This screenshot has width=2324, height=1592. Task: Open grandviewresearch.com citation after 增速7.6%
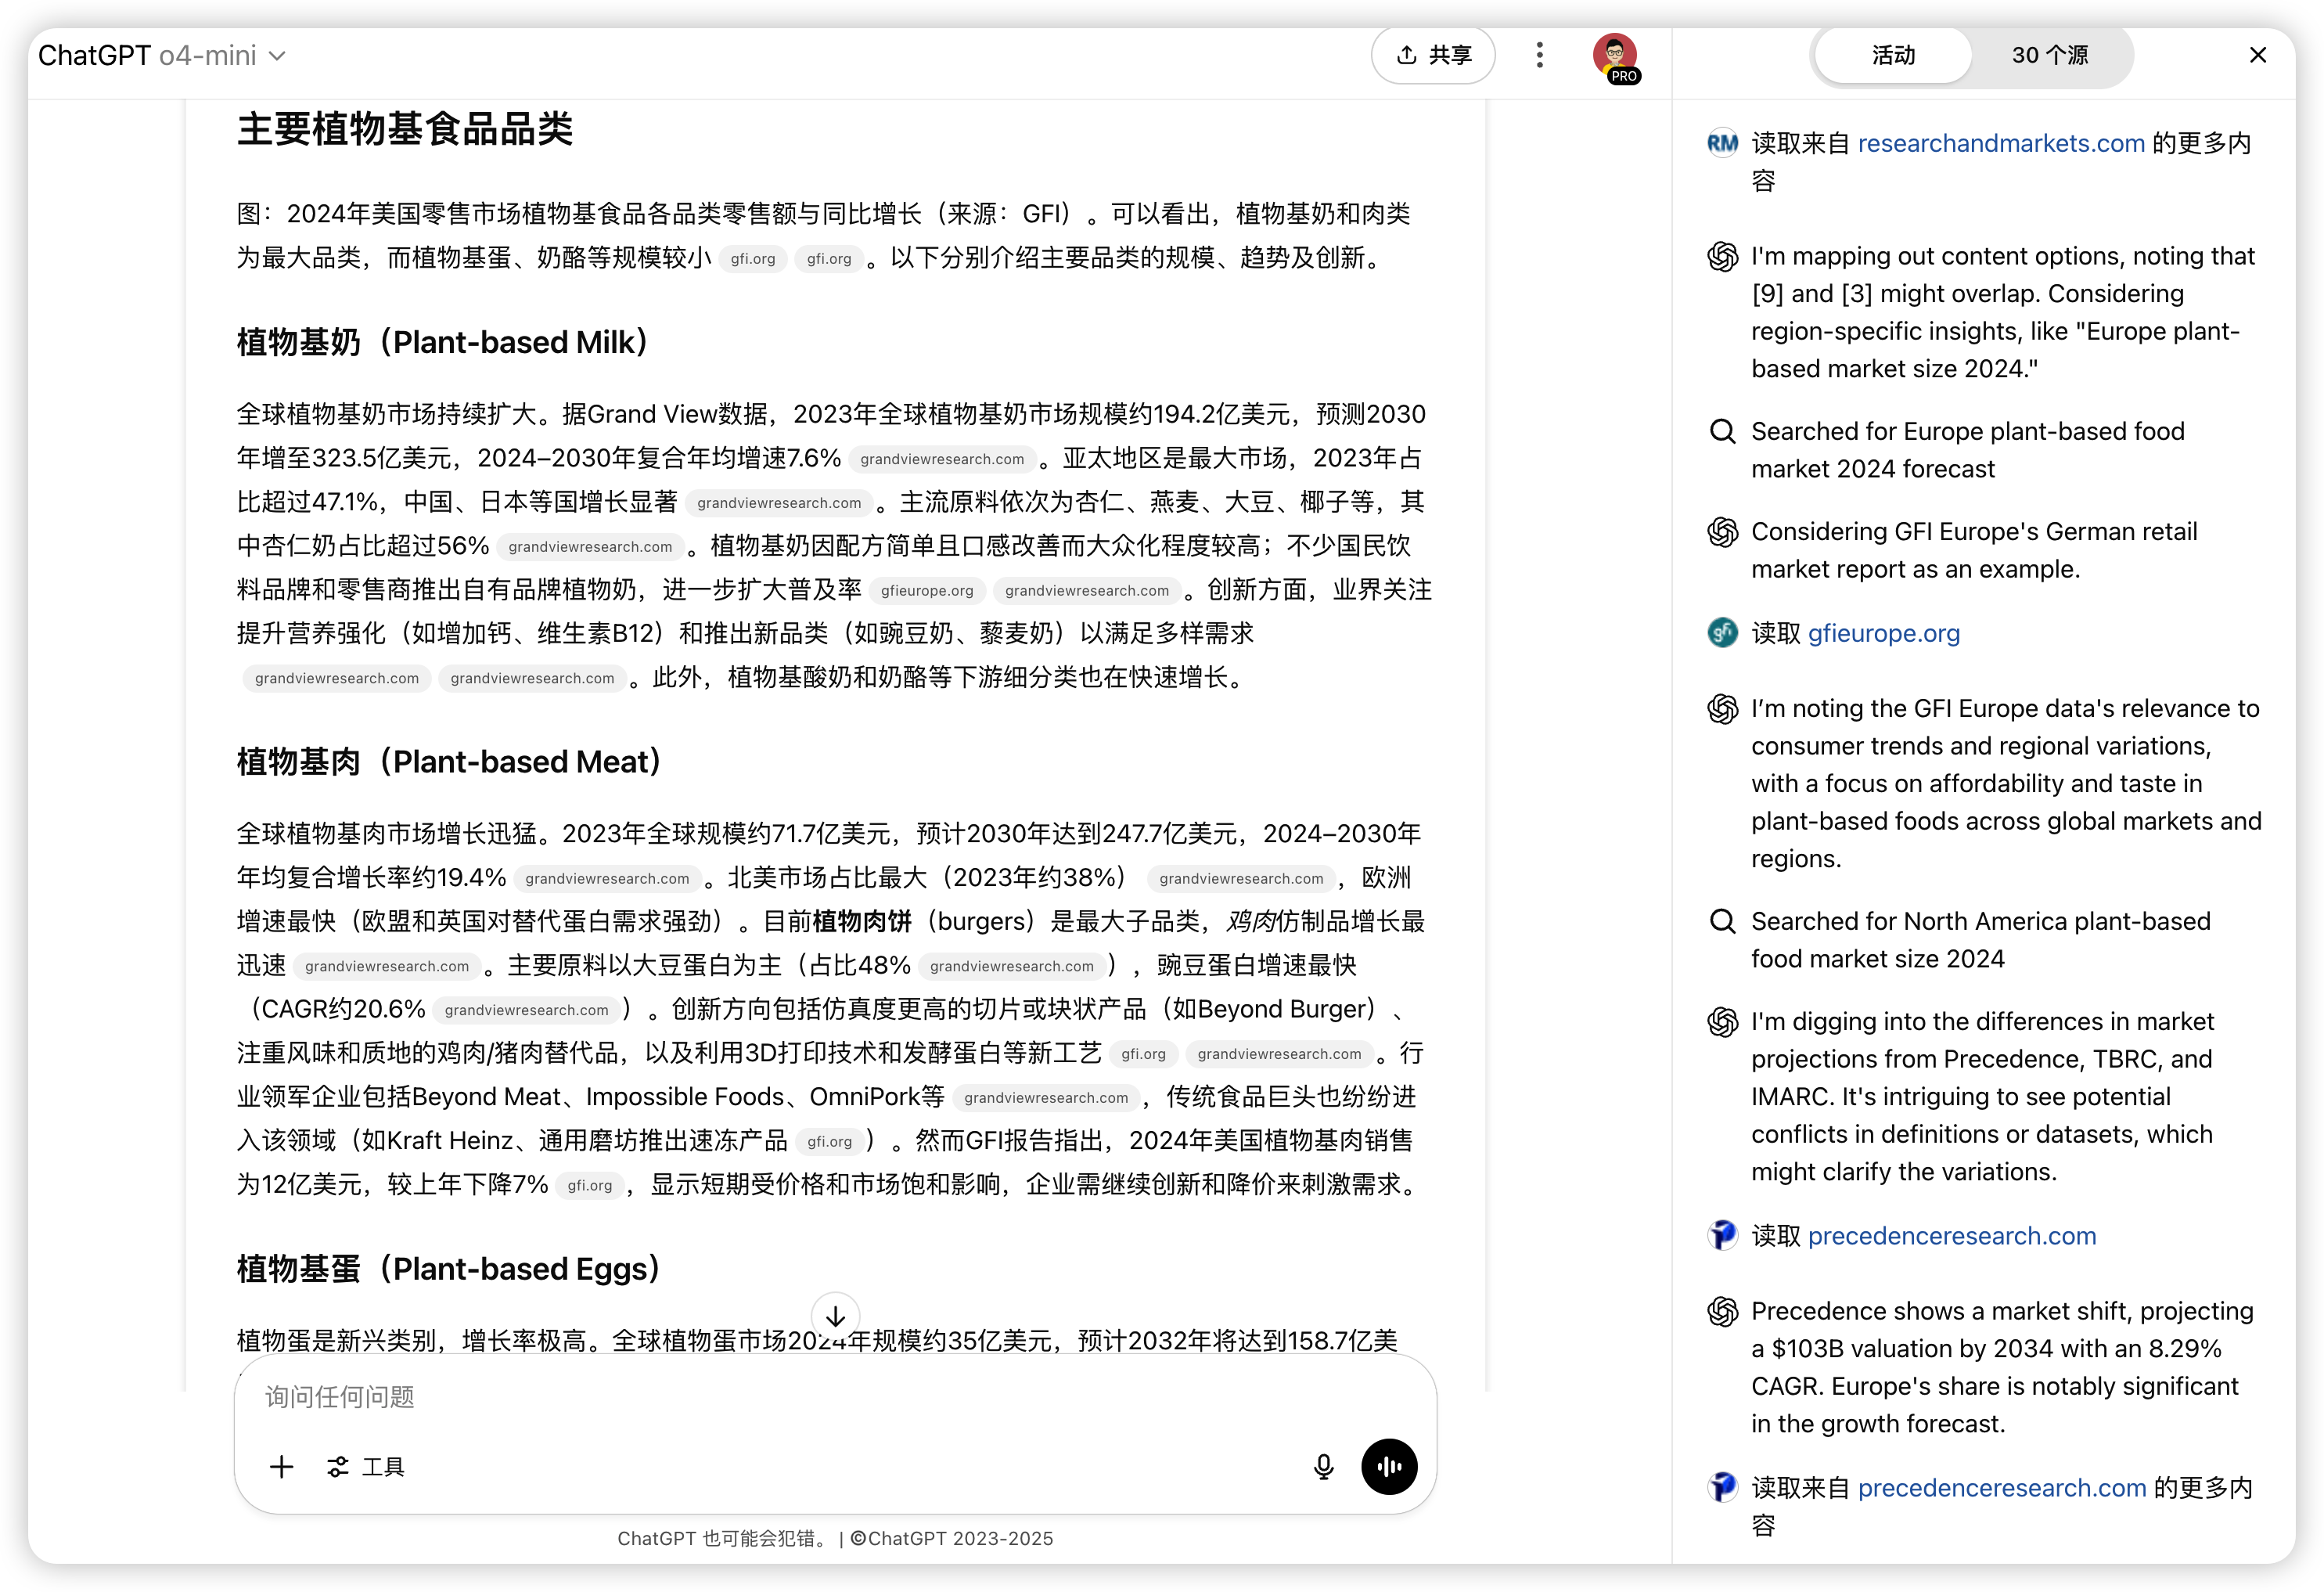[x=942, y=459]
